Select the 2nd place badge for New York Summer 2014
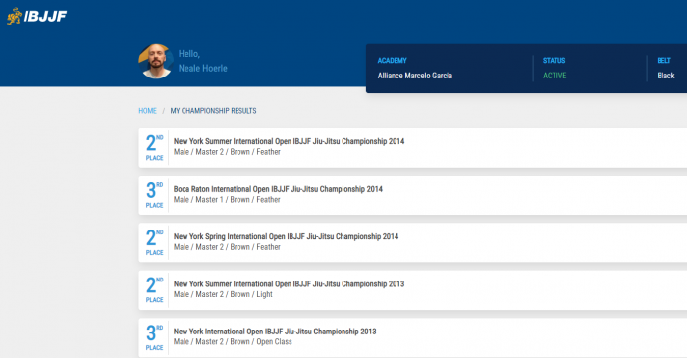 [154, 148]
